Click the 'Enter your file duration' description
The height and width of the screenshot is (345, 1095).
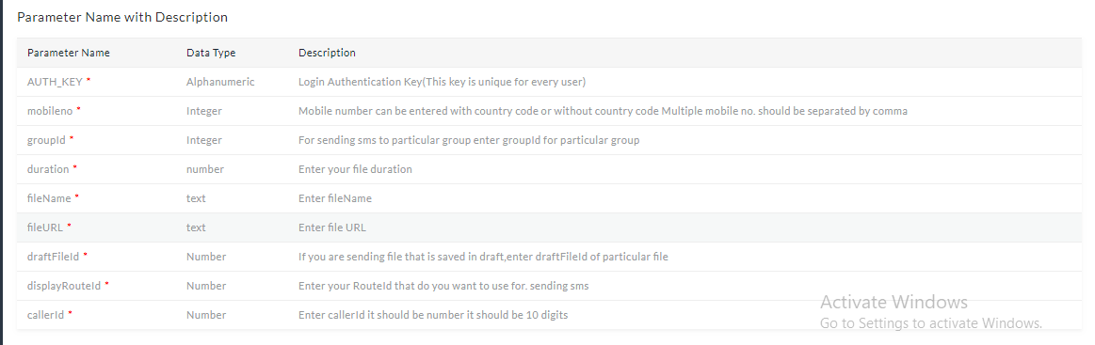coord(355,169)
